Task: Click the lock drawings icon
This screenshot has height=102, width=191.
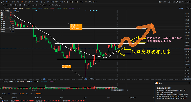Action: 46,5
